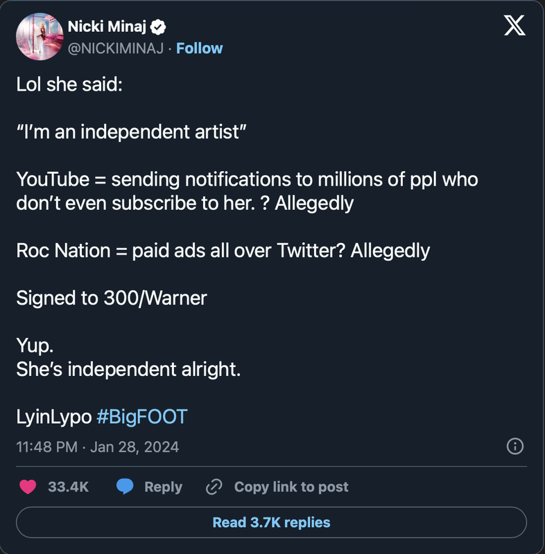Click the chain link icon

pos(214,487)
